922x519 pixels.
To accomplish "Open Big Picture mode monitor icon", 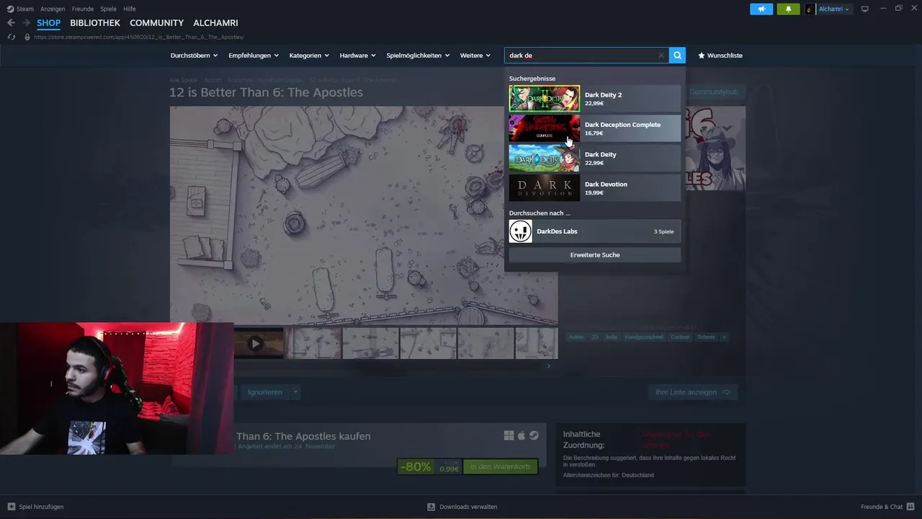I will pos(865,9).
